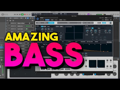The image size is (120, 90).
Task: Open the Side Chain dropdown
Action: tap(108, 18)
